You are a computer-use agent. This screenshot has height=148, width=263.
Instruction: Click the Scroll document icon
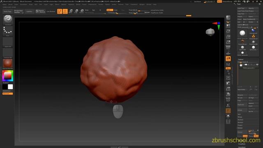pos(228,25)
